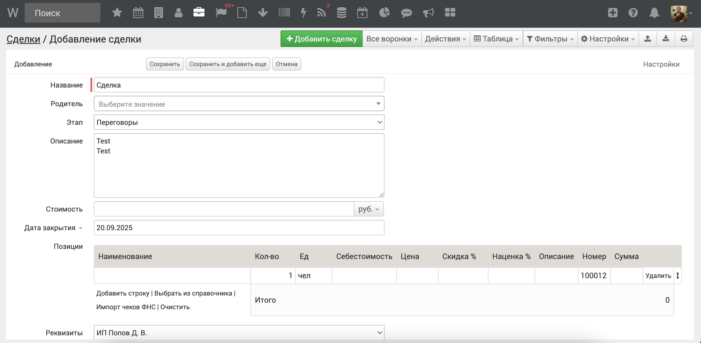Screen dimensions: 701x343
Task: Expand the Родитель dropdown
Action: 239,104
